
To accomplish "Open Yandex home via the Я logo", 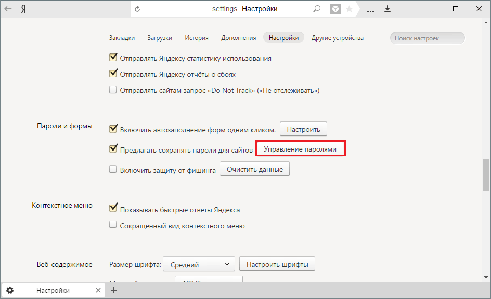I will click(x=23, y=9).
